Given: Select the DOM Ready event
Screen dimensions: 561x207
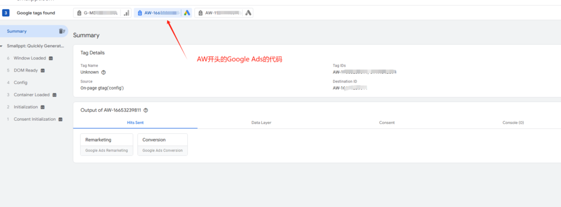Looking at the screenshot, I should coord(26,70).
